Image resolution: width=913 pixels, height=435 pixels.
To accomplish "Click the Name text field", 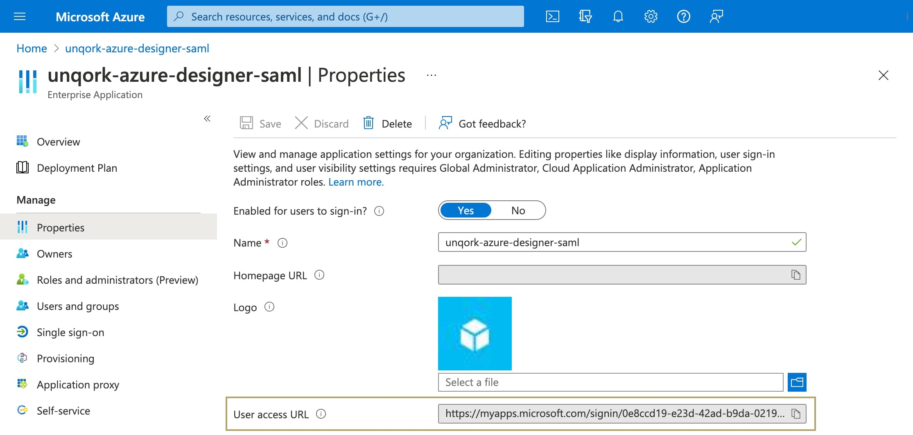I will tap(622, 242).
